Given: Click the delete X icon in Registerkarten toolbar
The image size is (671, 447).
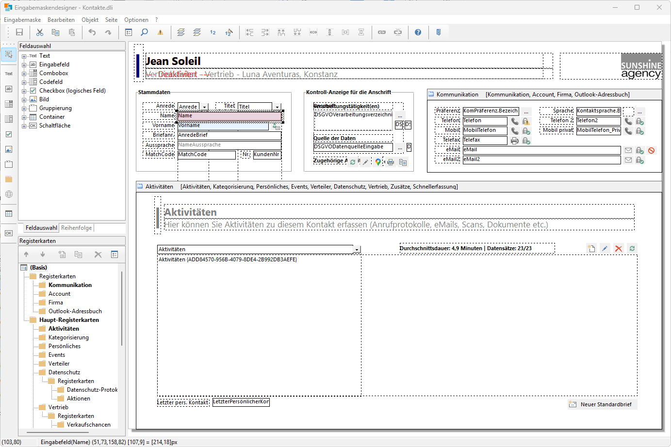Looking at the screenshot, I should coord(98,255).
